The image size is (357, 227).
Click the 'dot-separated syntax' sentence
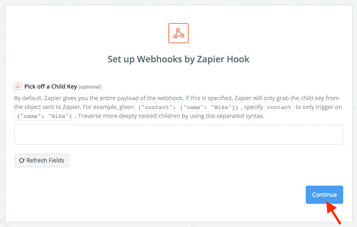(x=171, y=116)
